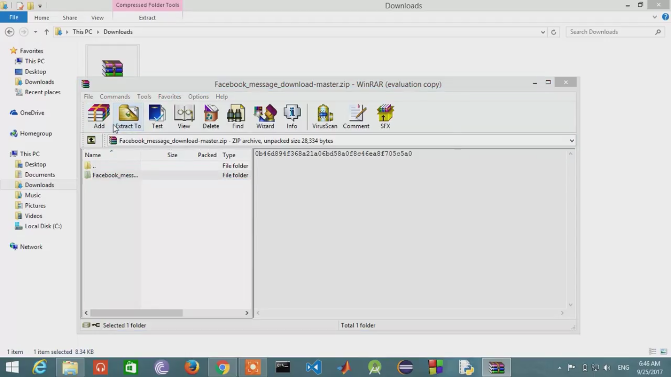
Task: Open Recent places in Favorites
Action: pos(38,92)
